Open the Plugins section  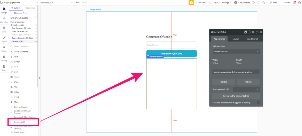click(4, 49)
